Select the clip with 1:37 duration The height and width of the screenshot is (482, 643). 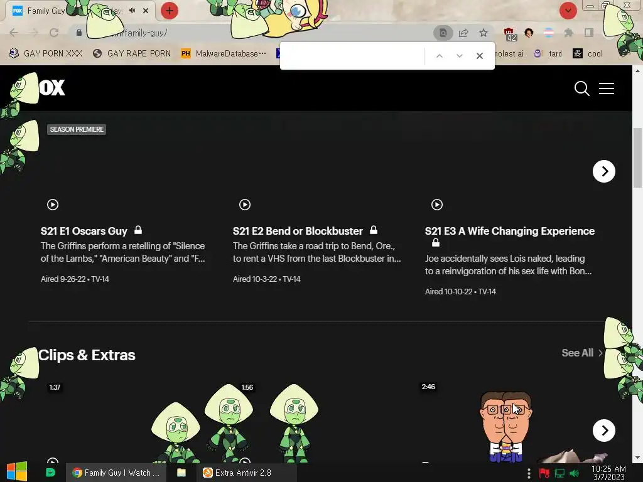(55, 387)
